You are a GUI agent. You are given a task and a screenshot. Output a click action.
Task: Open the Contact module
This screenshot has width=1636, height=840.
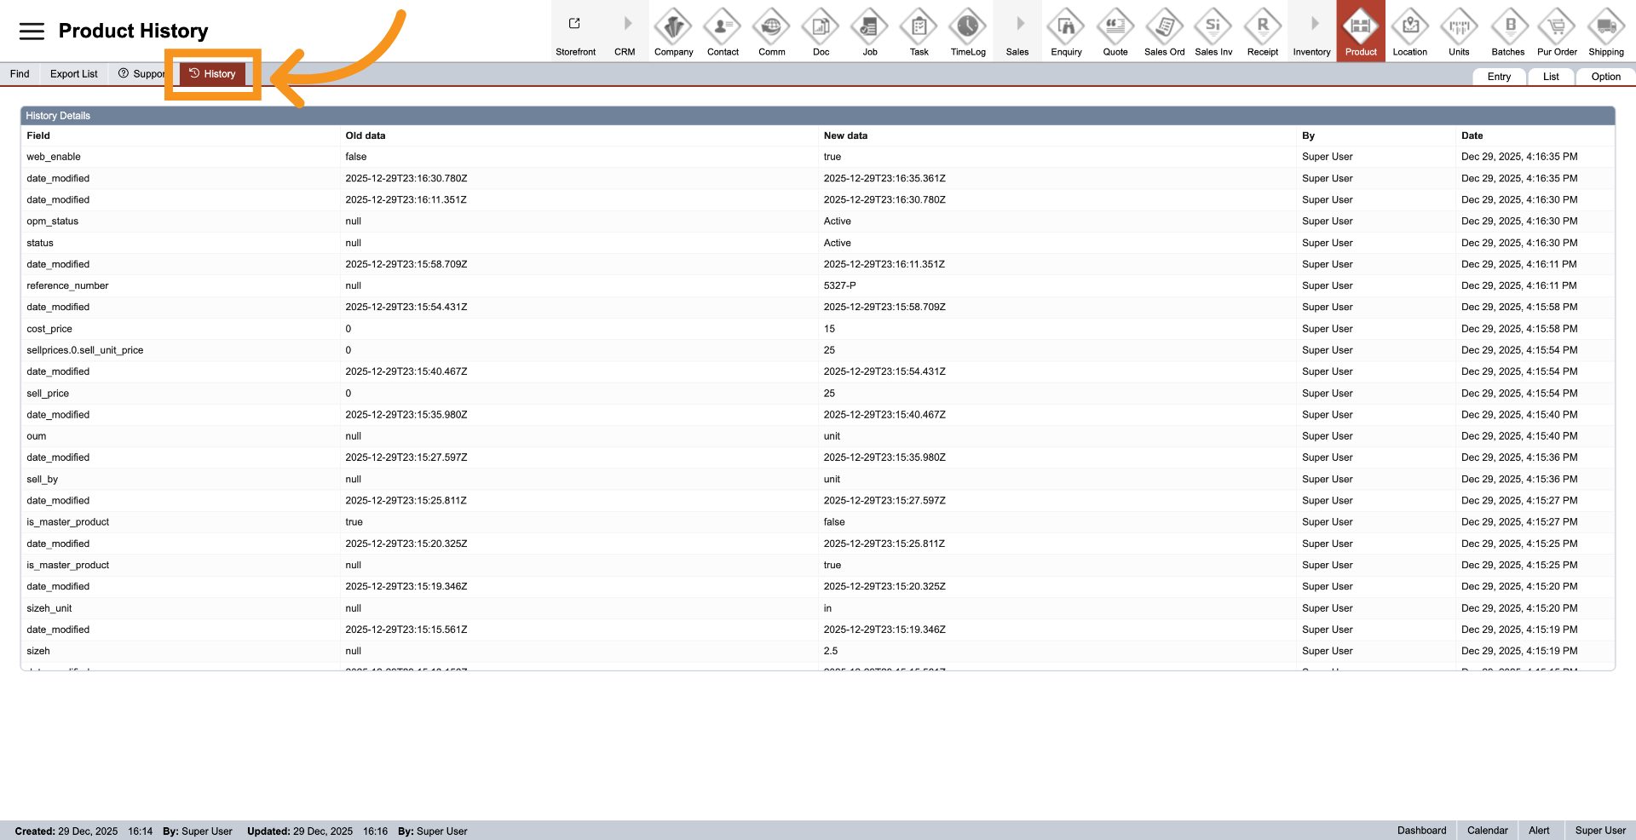point(723,32)
